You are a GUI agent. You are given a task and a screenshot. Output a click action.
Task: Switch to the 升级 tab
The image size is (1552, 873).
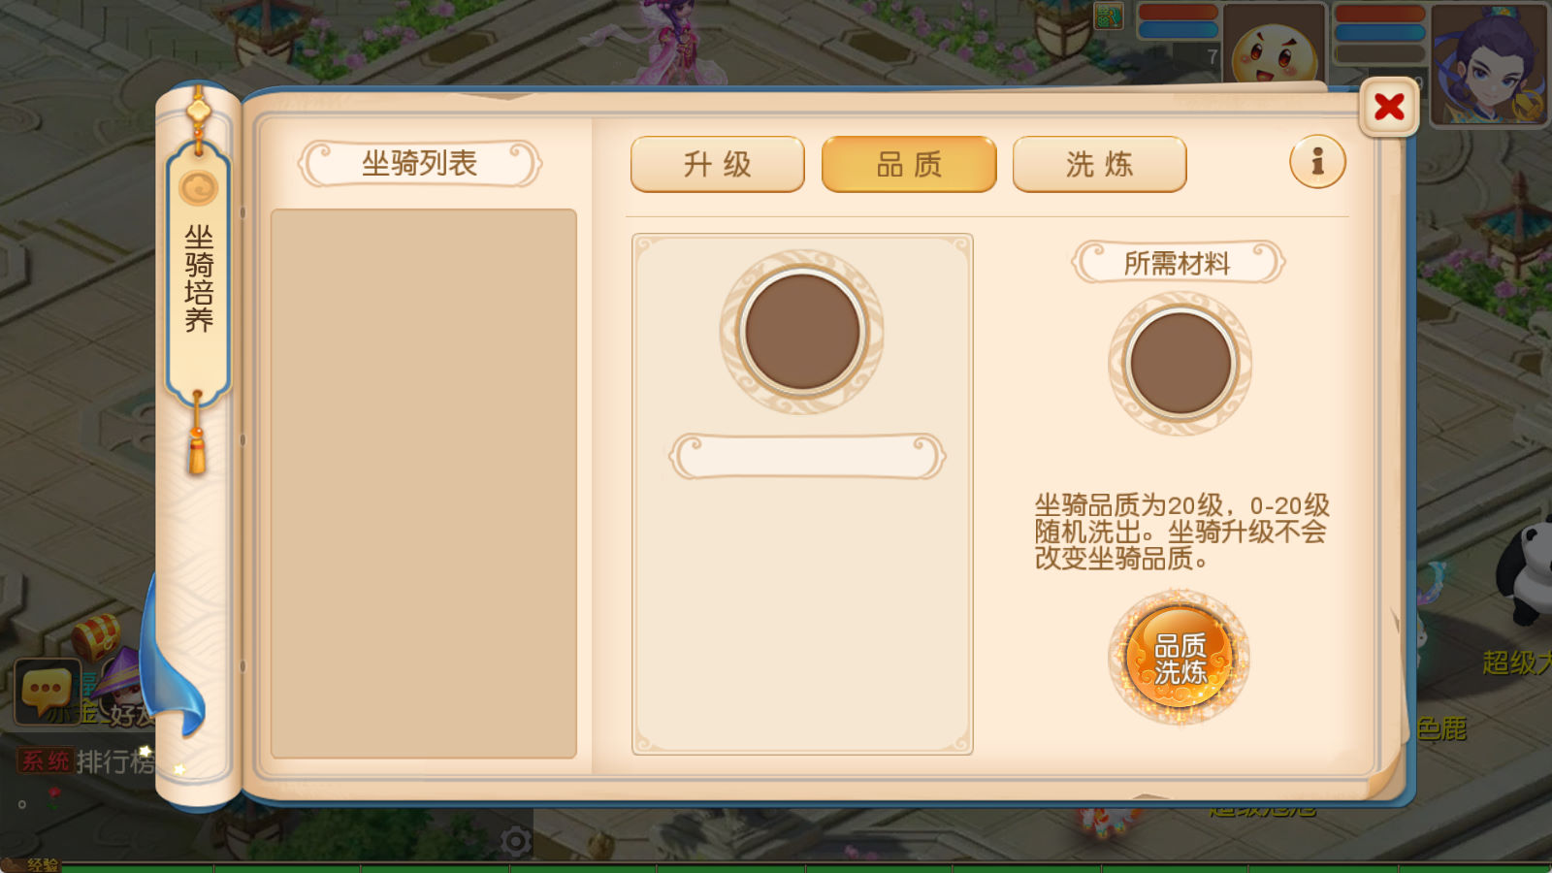(718, 164)
